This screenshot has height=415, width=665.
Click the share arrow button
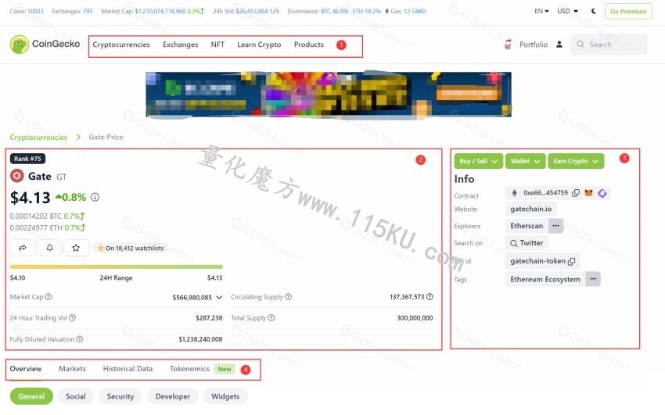[x=23, y=248]
